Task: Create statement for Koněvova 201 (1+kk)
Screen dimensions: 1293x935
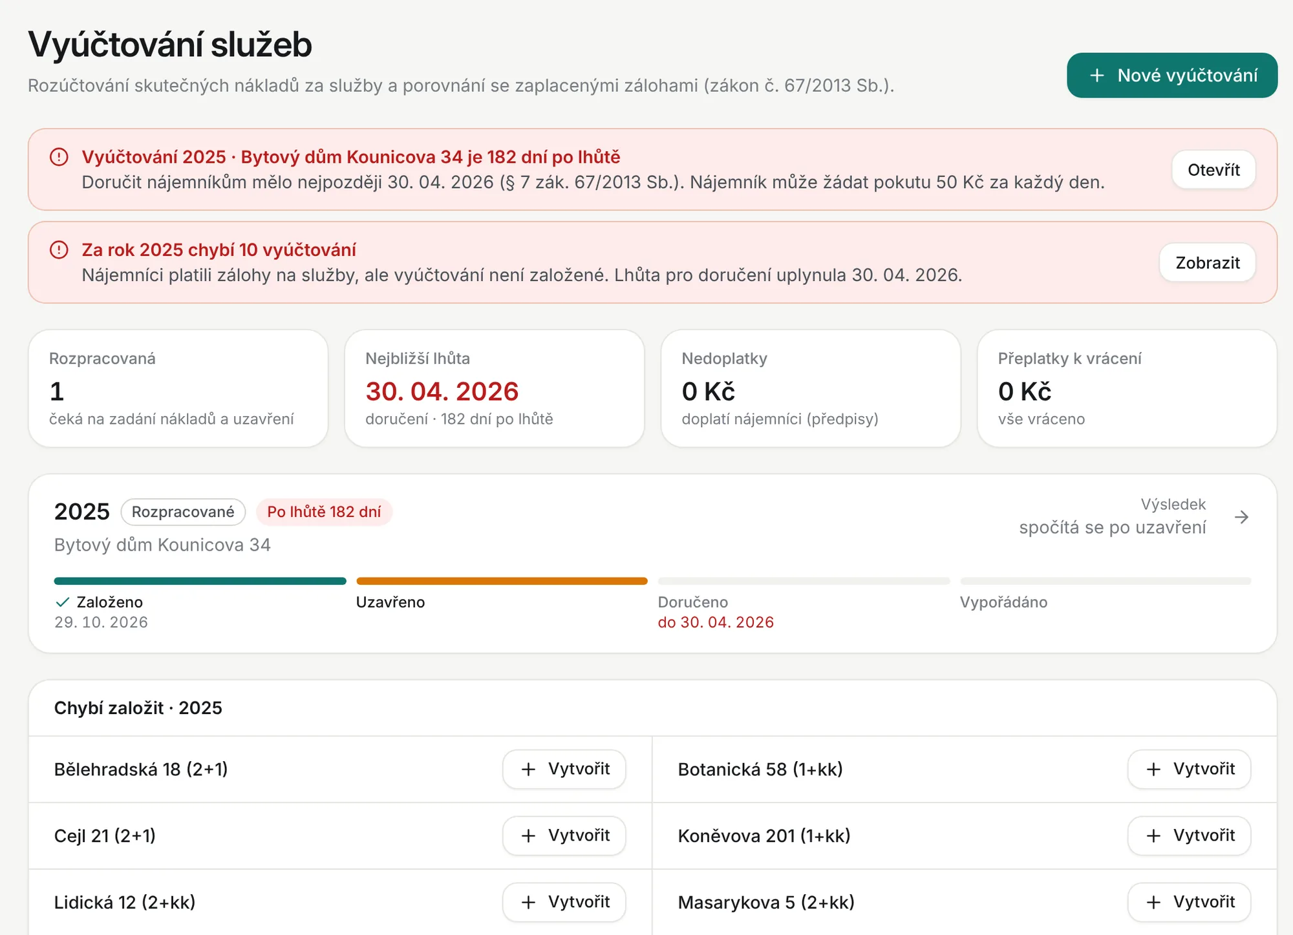Action: pyautogui.click(x=1189, y=835)
